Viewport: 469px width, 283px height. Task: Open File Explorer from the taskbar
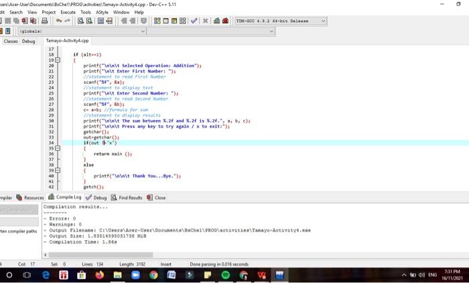click(x=117, y=274)
